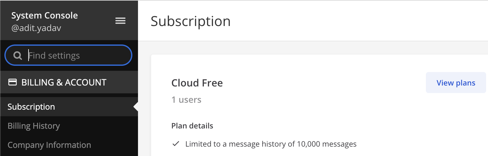
Task: Click the magnifier icon in the search box
Action: (x=18, y=56)
